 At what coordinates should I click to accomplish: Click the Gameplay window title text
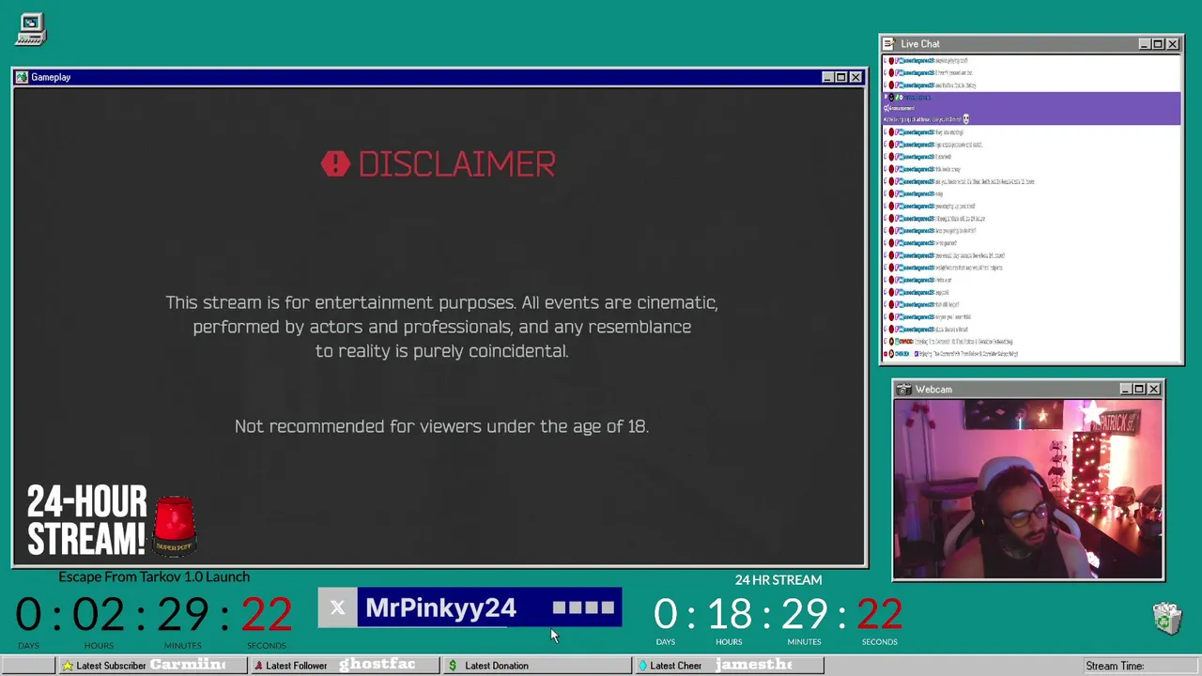click(x=51, y=77)
